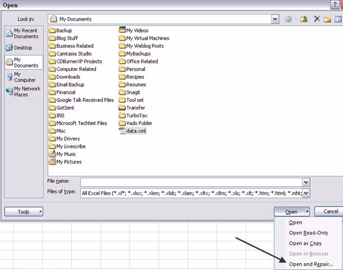Image resolution: width=343 pixels, height=270 pixels.
Task: Click the Delete X icon in toolbar
Action: (317, 19)
